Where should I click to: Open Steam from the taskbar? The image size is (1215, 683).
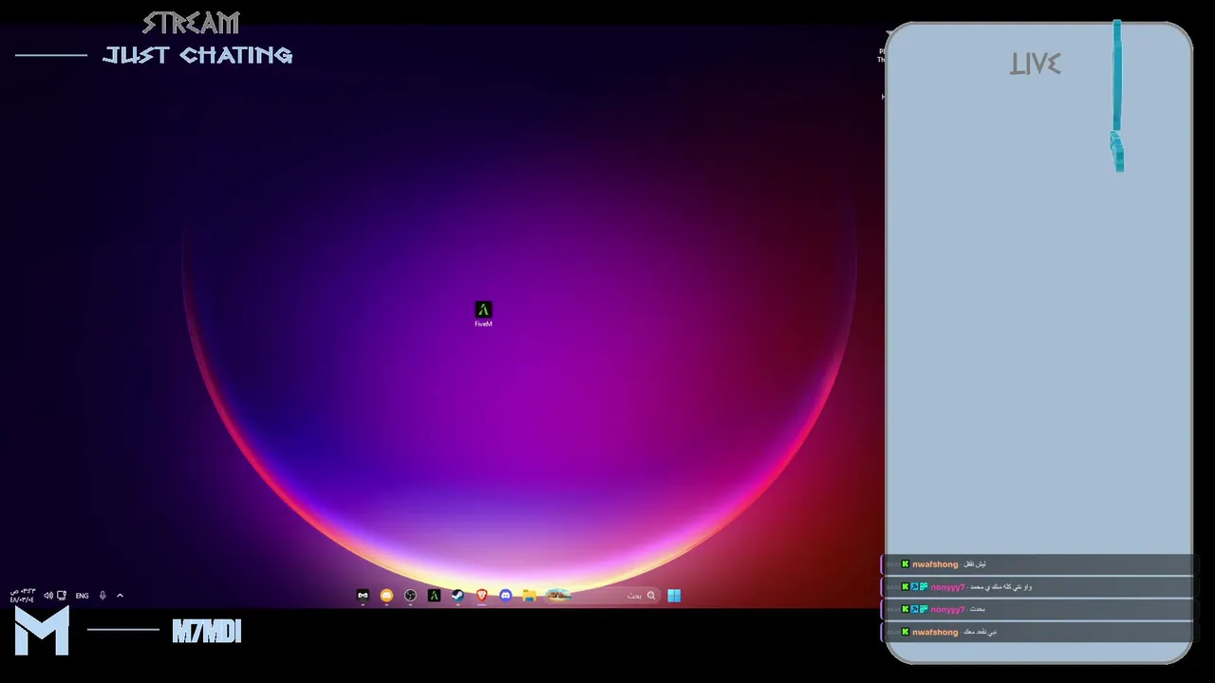[458, 596]
